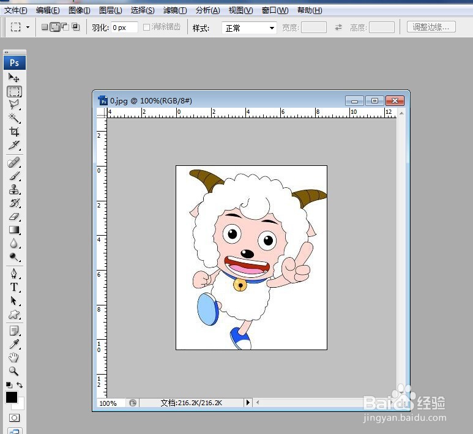
Task: Select the Path Selection tool
Action: (14, 301)
